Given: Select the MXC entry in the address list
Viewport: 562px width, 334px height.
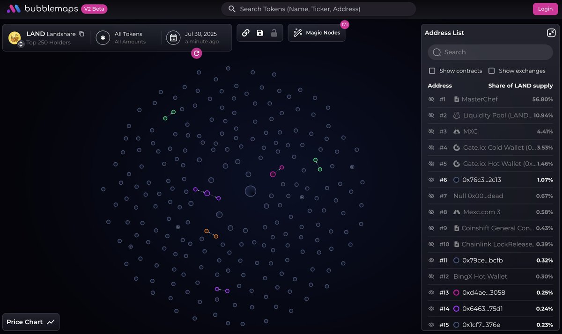Looking at the screenshot, I should 470,131.
